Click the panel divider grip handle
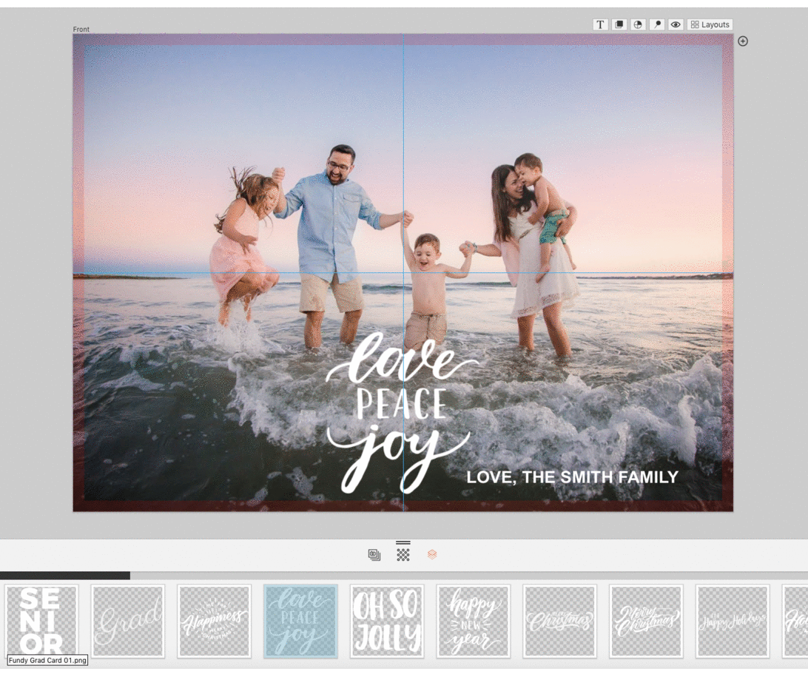Image resolution: width=808 pixels, height=677 pixels. pyautogui.click(x=403, y=542)
